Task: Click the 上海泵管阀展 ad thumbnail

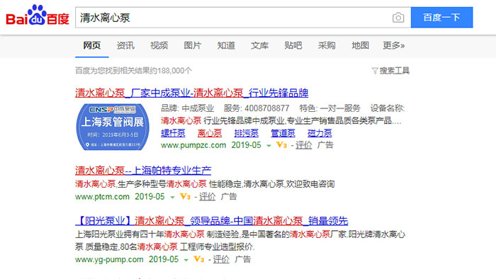Action: pyautogui.click(x=113, y=127)
